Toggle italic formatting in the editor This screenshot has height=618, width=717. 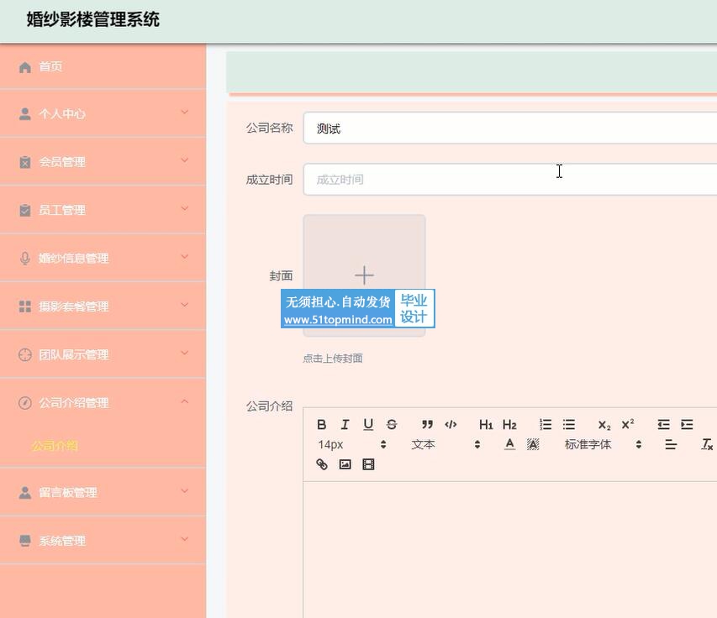coord(345,425)
